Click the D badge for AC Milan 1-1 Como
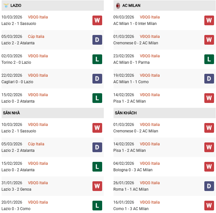The image size is (216, 213). tap(209, 79)
